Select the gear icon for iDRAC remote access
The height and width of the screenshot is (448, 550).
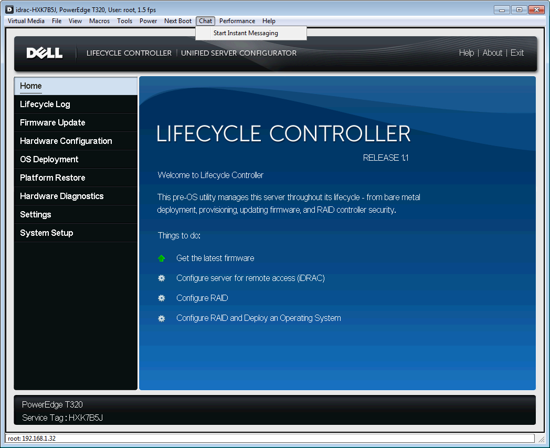(x=162, y=278)
